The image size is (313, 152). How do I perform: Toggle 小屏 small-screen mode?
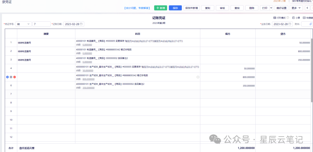(296, 18)
